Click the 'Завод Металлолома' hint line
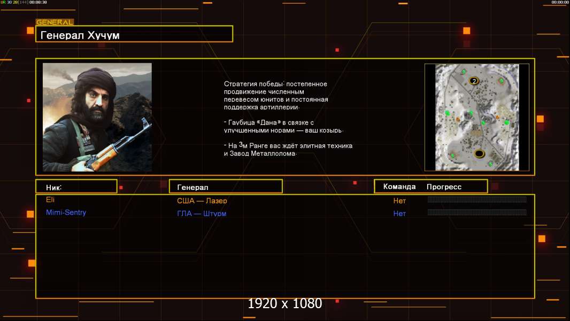570x321 pixels. [x=288, y=149]
